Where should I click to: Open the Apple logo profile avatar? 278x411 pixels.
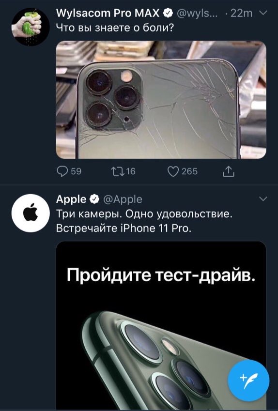click(x=30, y=213)
